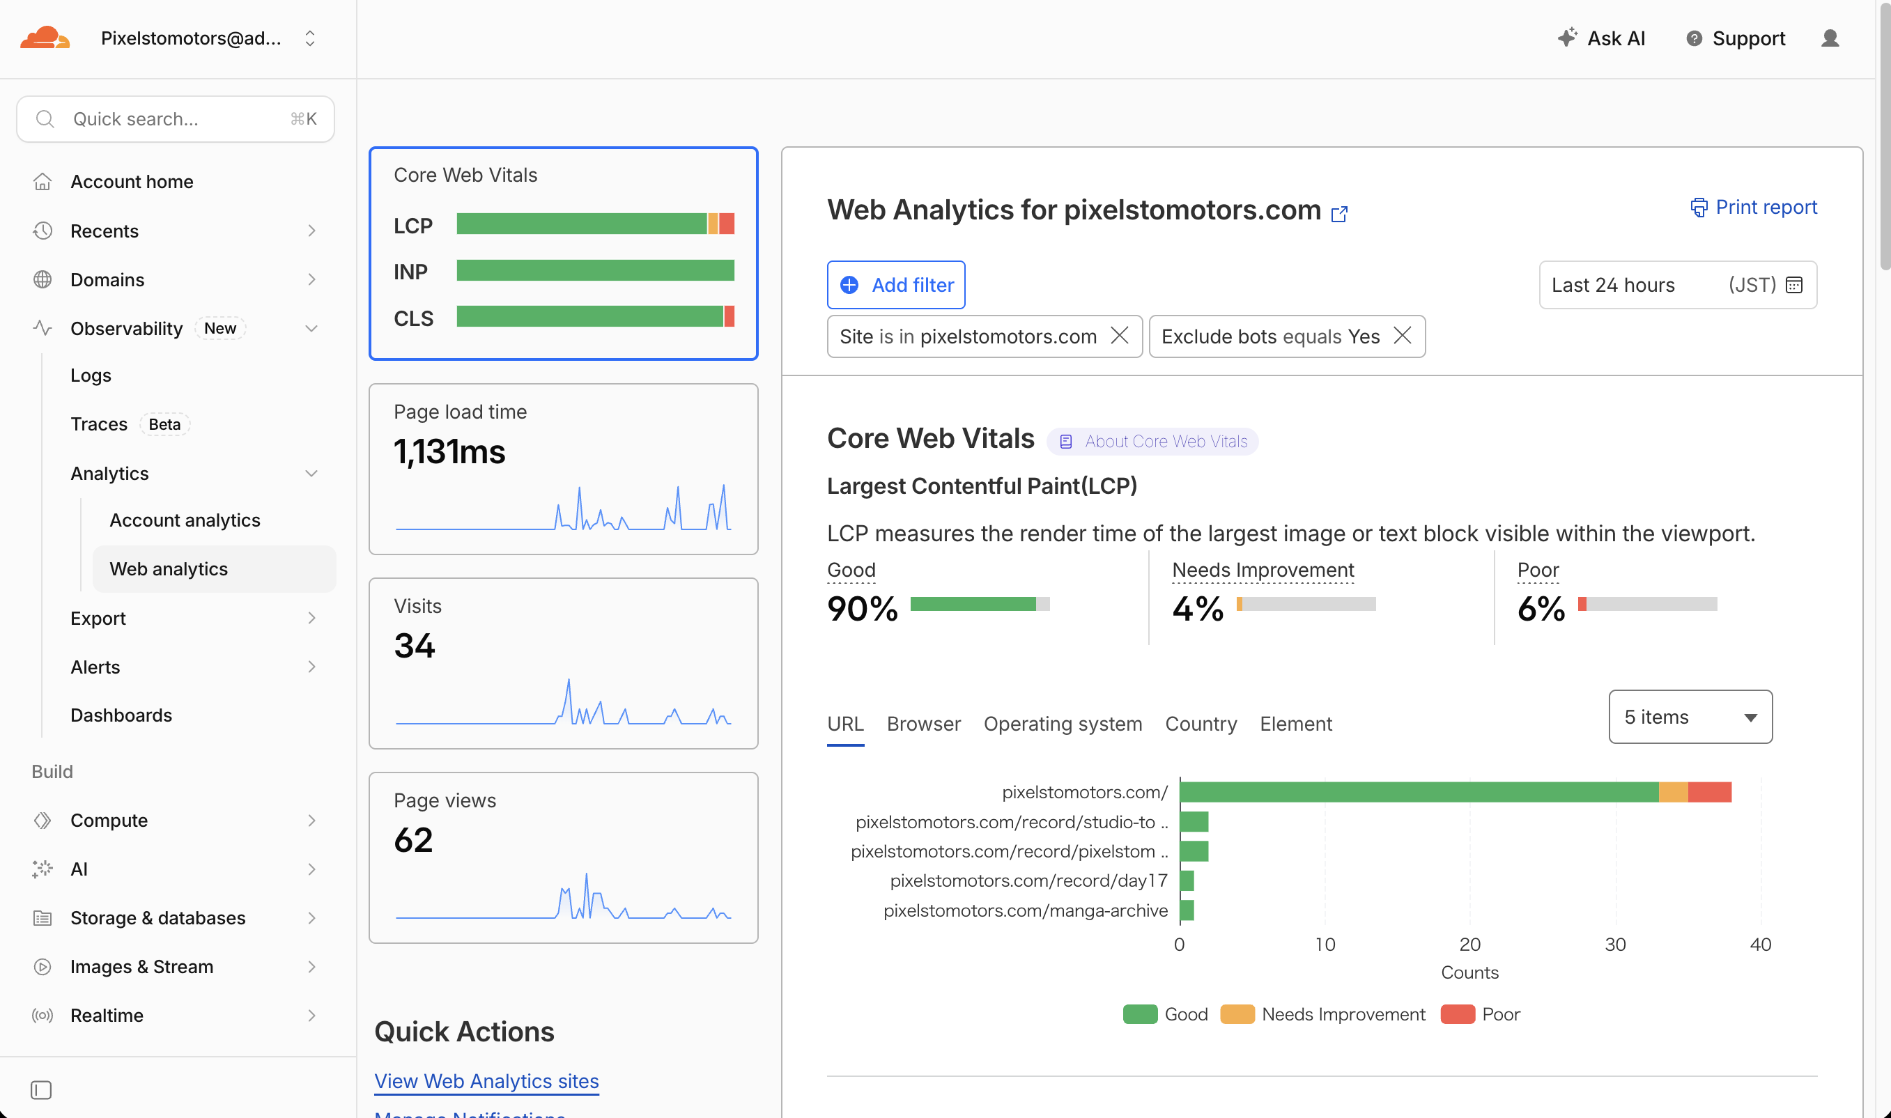The image size is (1891, 1118).
Task: Open the 5 items dropdown
Action: (1690, 717)
